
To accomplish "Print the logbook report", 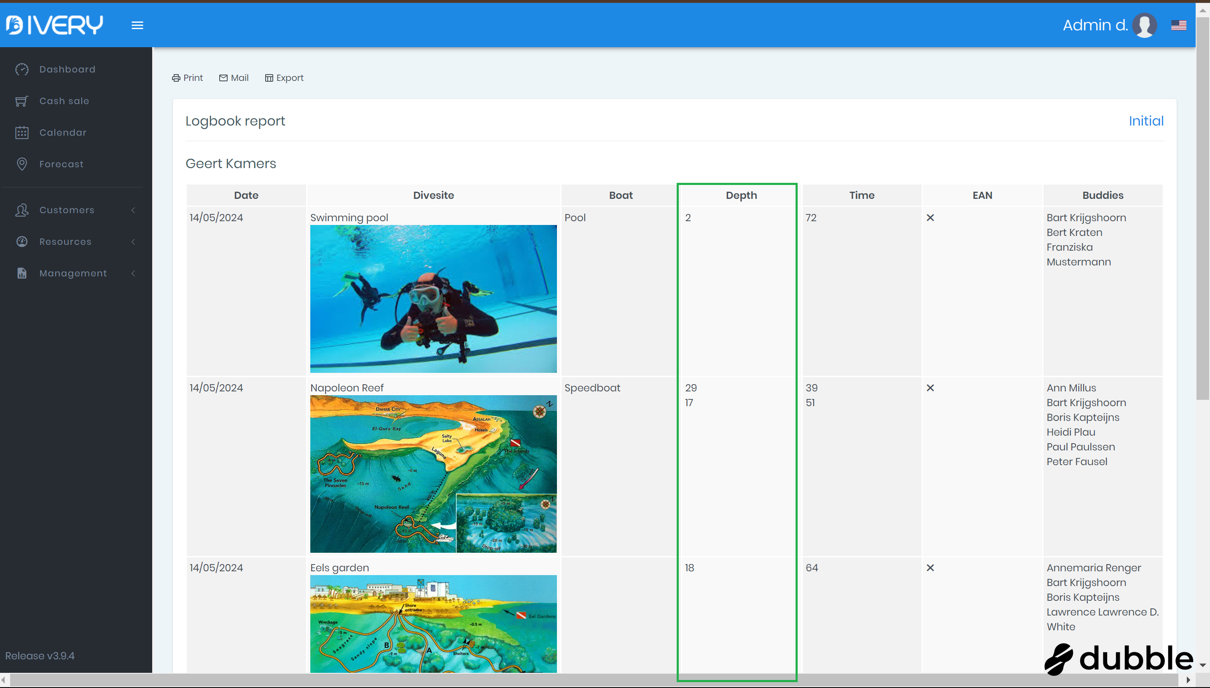I will pyautogui.click(x=187, y=78).
